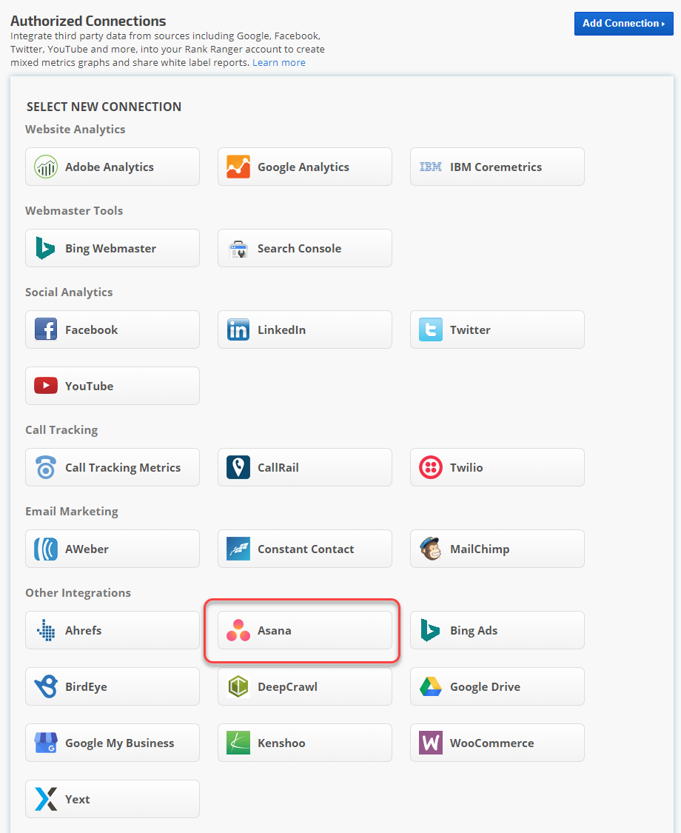This screenshot has height=833, width=681.
Task: Pick the BirdEye label text
Action: (86, 687)
